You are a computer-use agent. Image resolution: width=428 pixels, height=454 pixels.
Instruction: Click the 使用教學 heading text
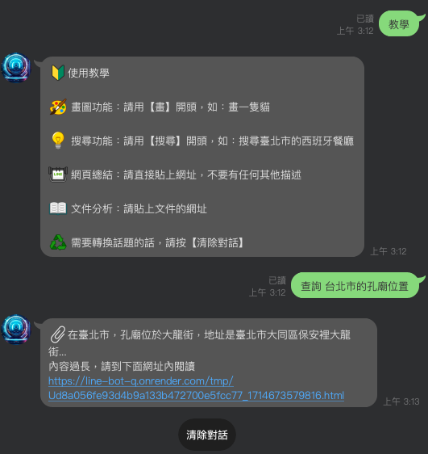[89, 73]
